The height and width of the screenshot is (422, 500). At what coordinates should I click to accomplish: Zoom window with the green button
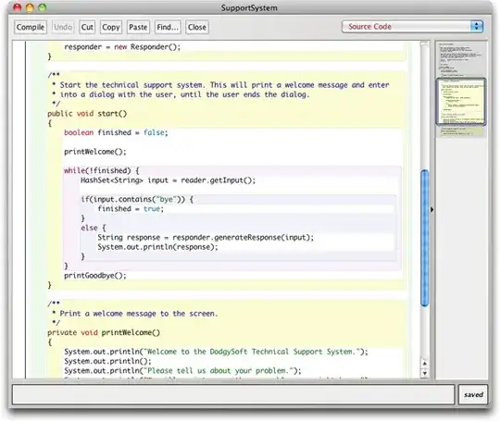click(x=42, y=7)
